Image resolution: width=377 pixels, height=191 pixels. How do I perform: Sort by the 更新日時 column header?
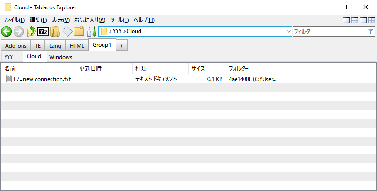(x=104, y=69)
